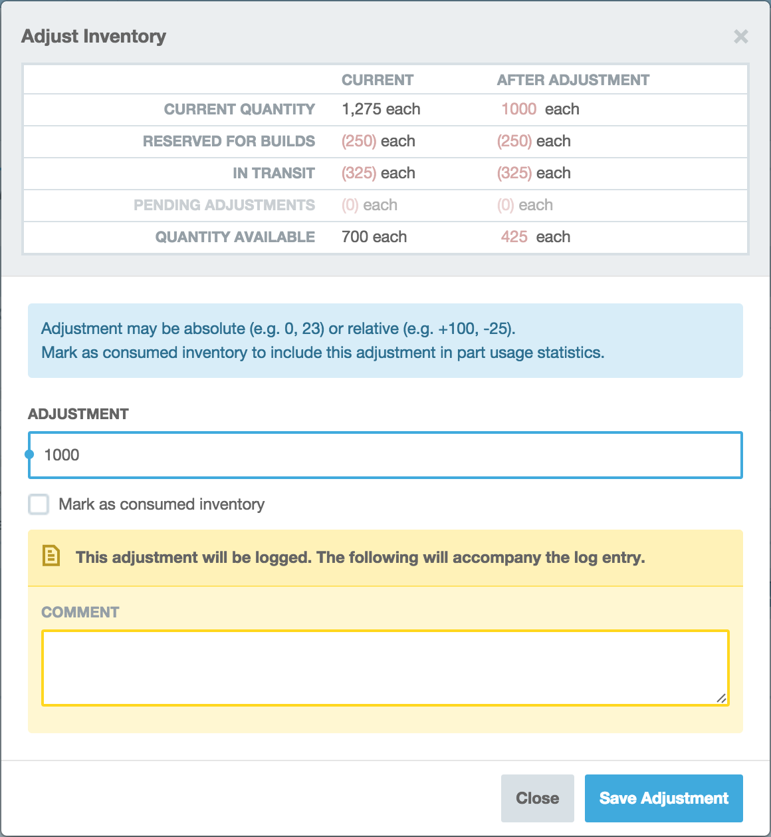Click the Reserved for Builds row label
The width and height of the screenshot is (771, 837).
tap(229, 141)
